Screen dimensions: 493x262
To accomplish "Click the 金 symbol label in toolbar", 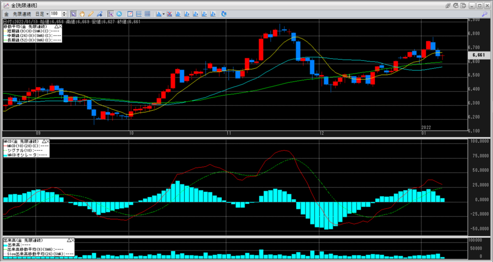I will (x=6, y=13).
